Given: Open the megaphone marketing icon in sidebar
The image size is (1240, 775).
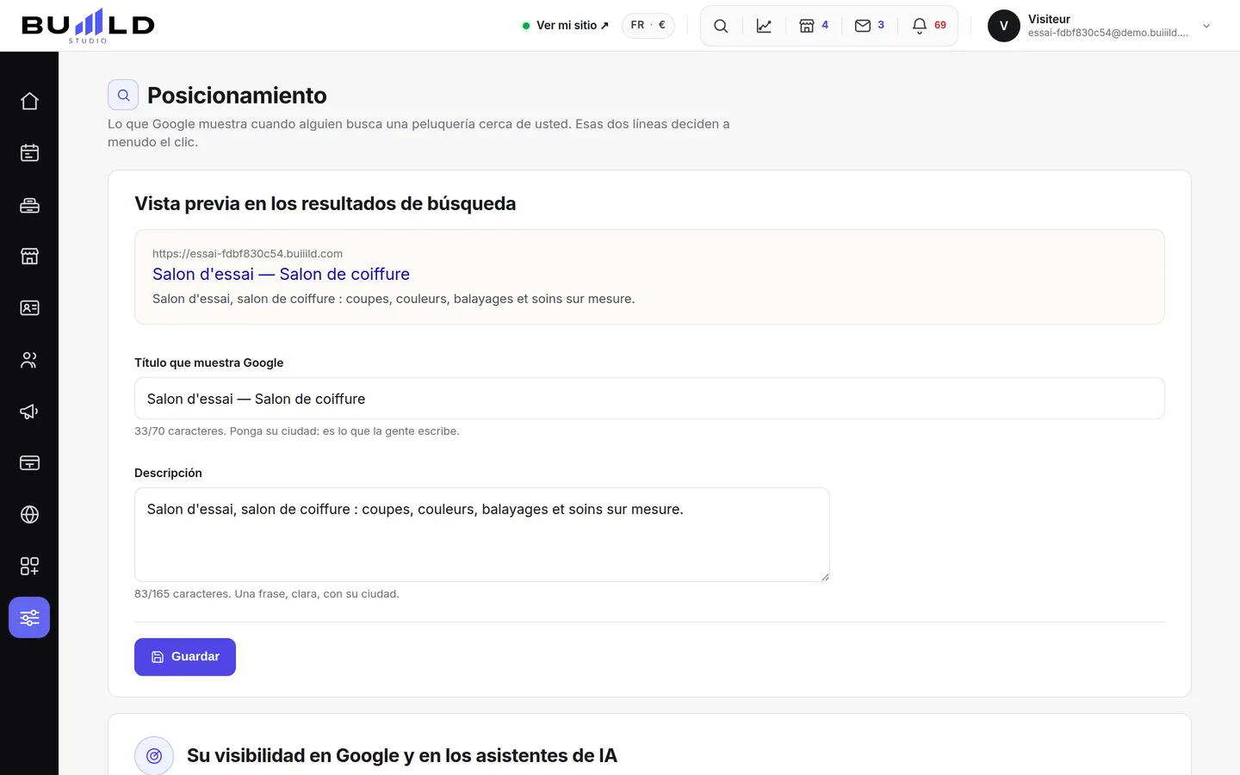Looking at the screenshot, I should pos(29,412).
